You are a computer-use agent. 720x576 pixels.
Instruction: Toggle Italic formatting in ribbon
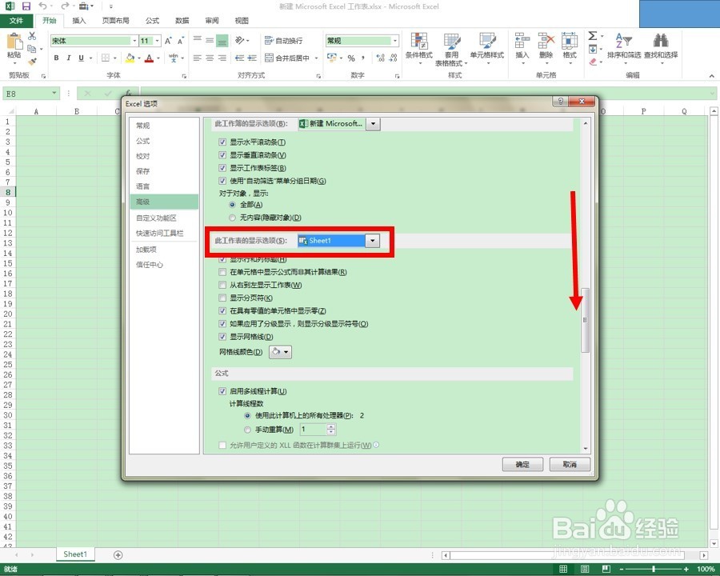(x=69, y=58)
